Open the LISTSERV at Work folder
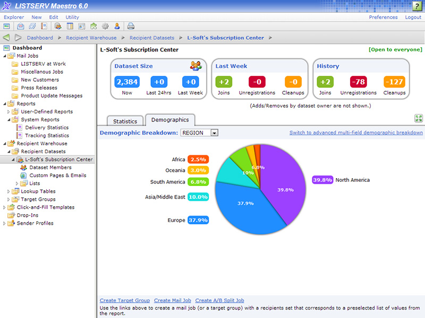This screenshot has width=425, height=318. coord(44,64)
